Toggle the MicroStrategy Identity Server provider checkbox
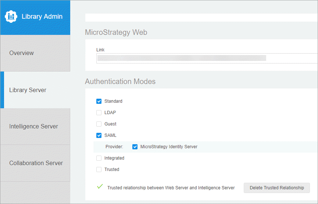This screenshot has height=204, width=318. pyautogui.click(x=135, y=147)
